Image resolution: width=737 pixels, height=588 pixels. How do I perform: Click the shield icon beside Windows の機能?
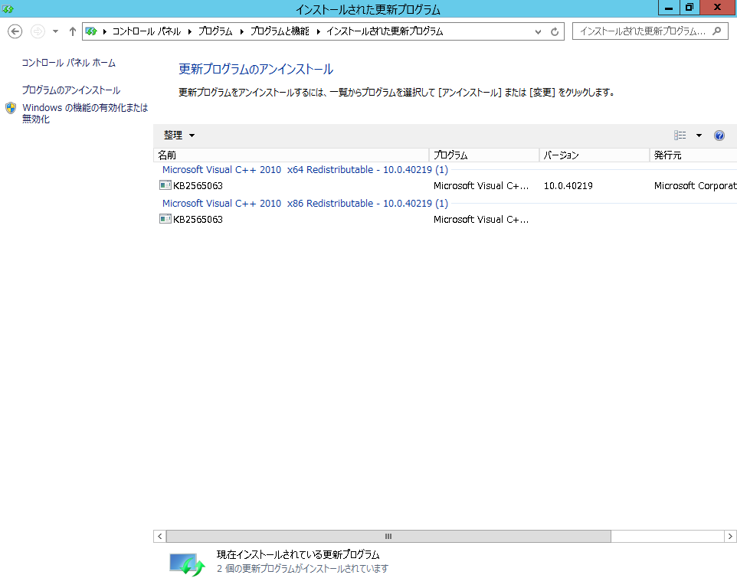(11, 108)
